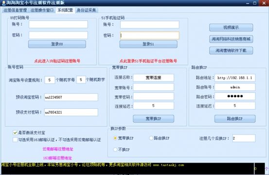The image size is (269, 175).
Task: Toggle the 是否激活支付宝 checkbox
Action: 15,133
